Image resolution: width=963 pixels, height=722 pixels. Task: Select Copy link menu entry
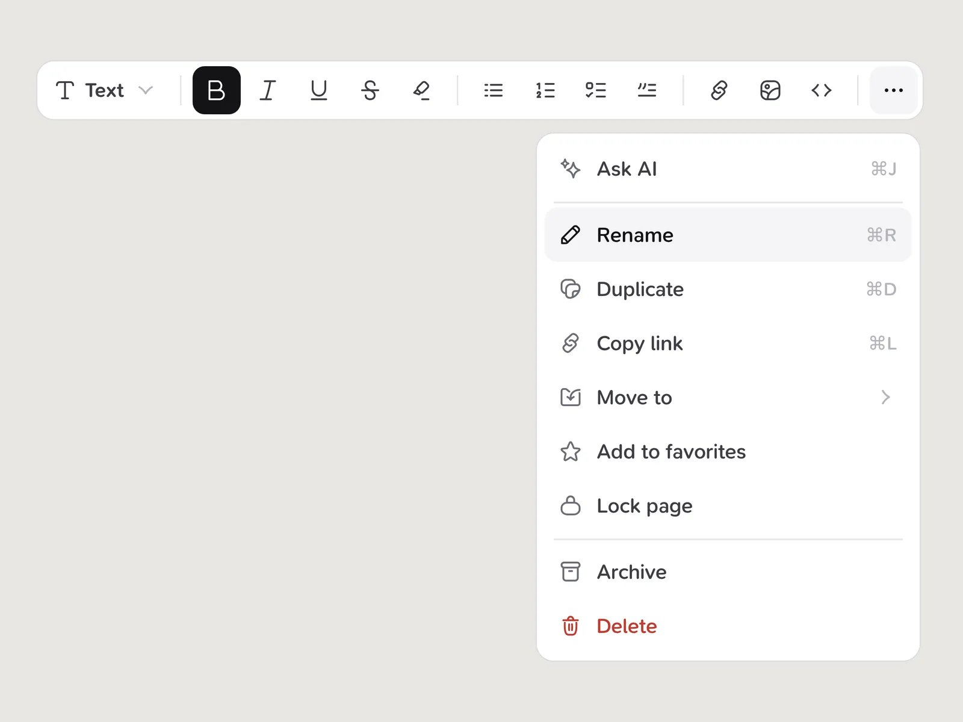[x=728, y=343]
